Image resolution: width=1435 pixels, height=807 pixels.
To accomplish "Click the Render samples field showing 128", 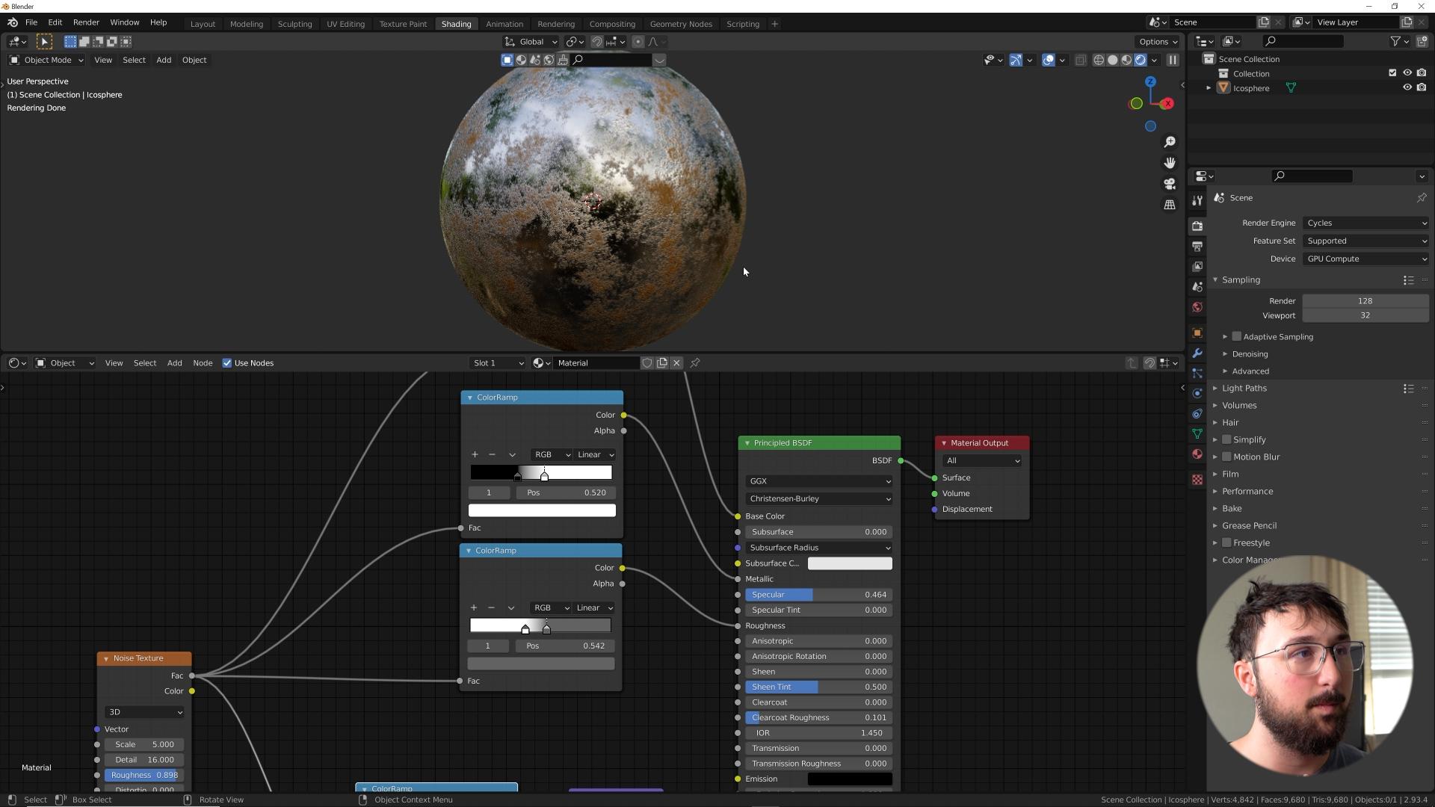I will pyautogui.click(x=1365, y=301).
